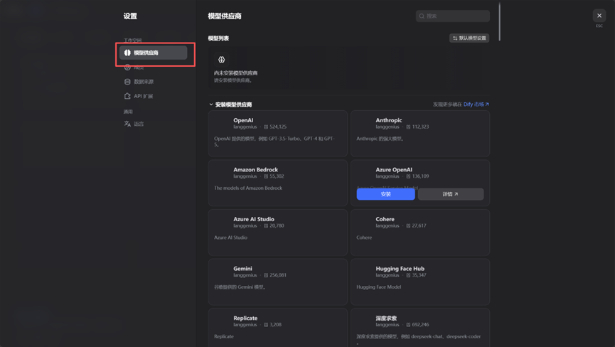Click the brain icon above 尚未安装模型供应商
This screenshot has width=615, height=347.
(222, 60)
